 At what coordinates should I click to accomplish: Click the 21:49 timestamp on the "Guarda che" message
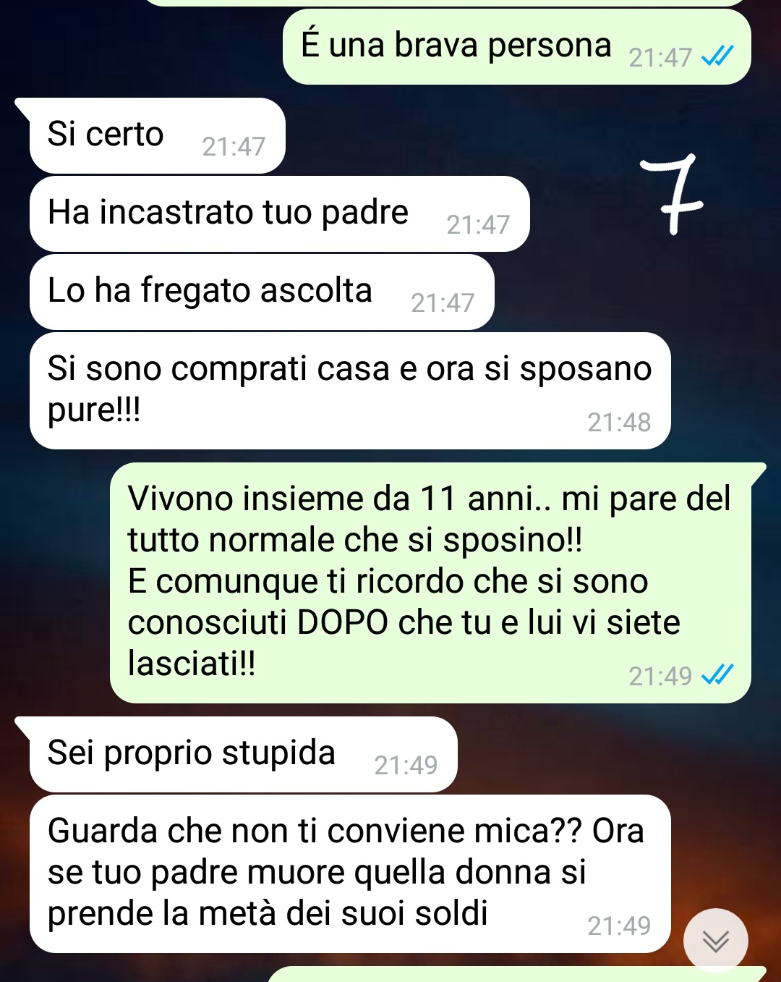[619, 926]
